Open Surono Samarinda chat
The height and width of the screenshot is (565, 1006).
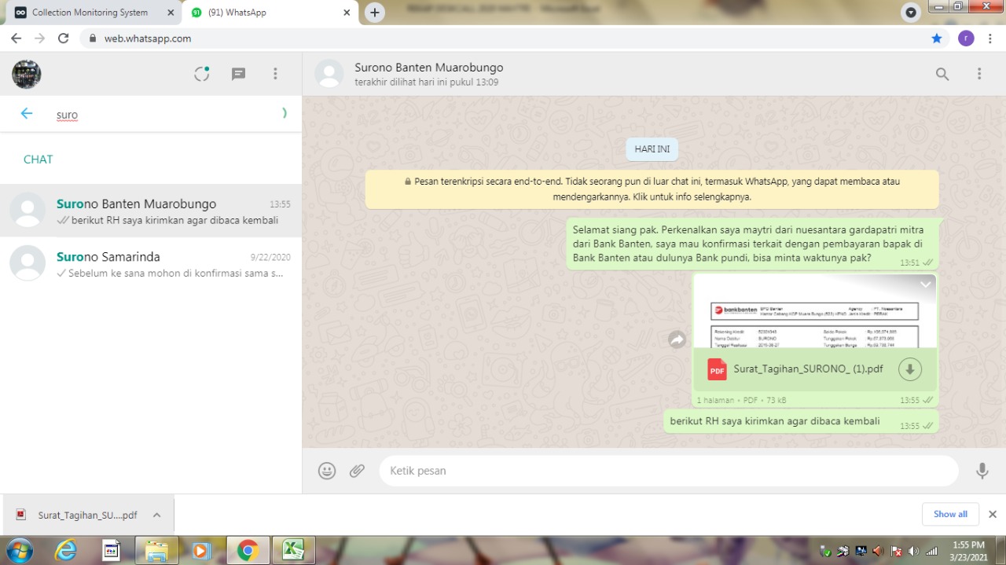[x=151, y=265]
